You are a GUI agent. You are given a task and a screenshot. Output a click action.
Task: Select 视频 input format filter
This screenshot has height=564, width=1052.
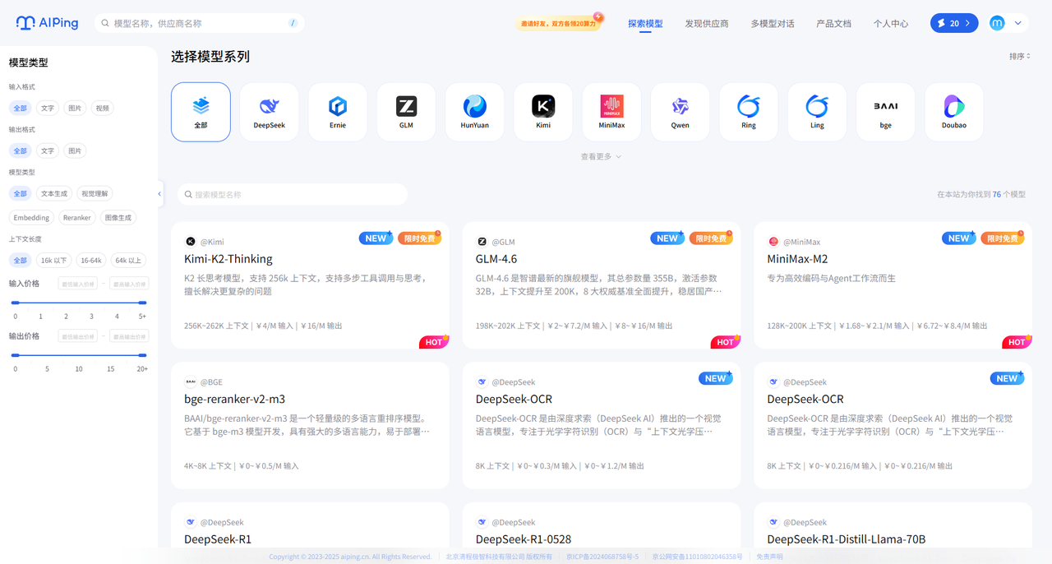[102, 108]
